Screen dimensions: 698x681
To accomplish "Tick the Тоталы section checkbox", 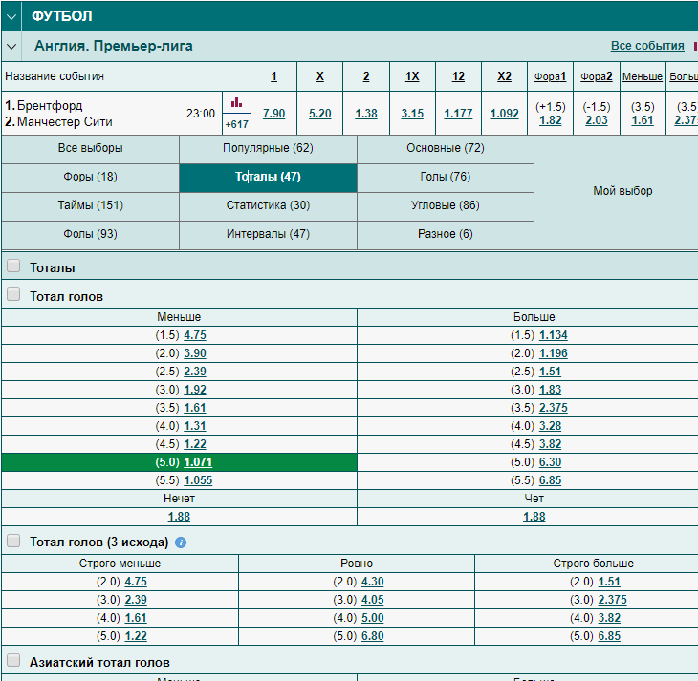I will (13, 266).
